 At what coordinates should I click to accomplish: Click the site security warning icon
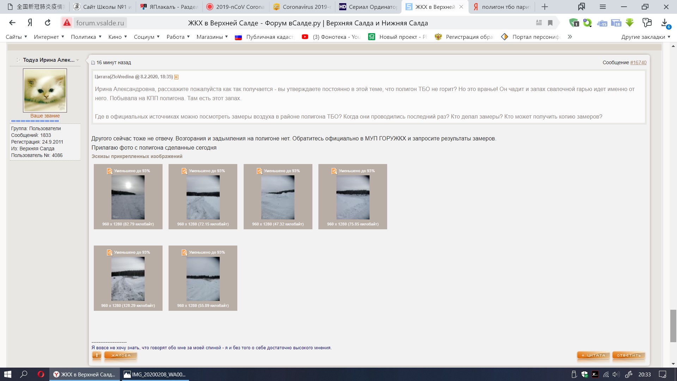coord(67,23)
